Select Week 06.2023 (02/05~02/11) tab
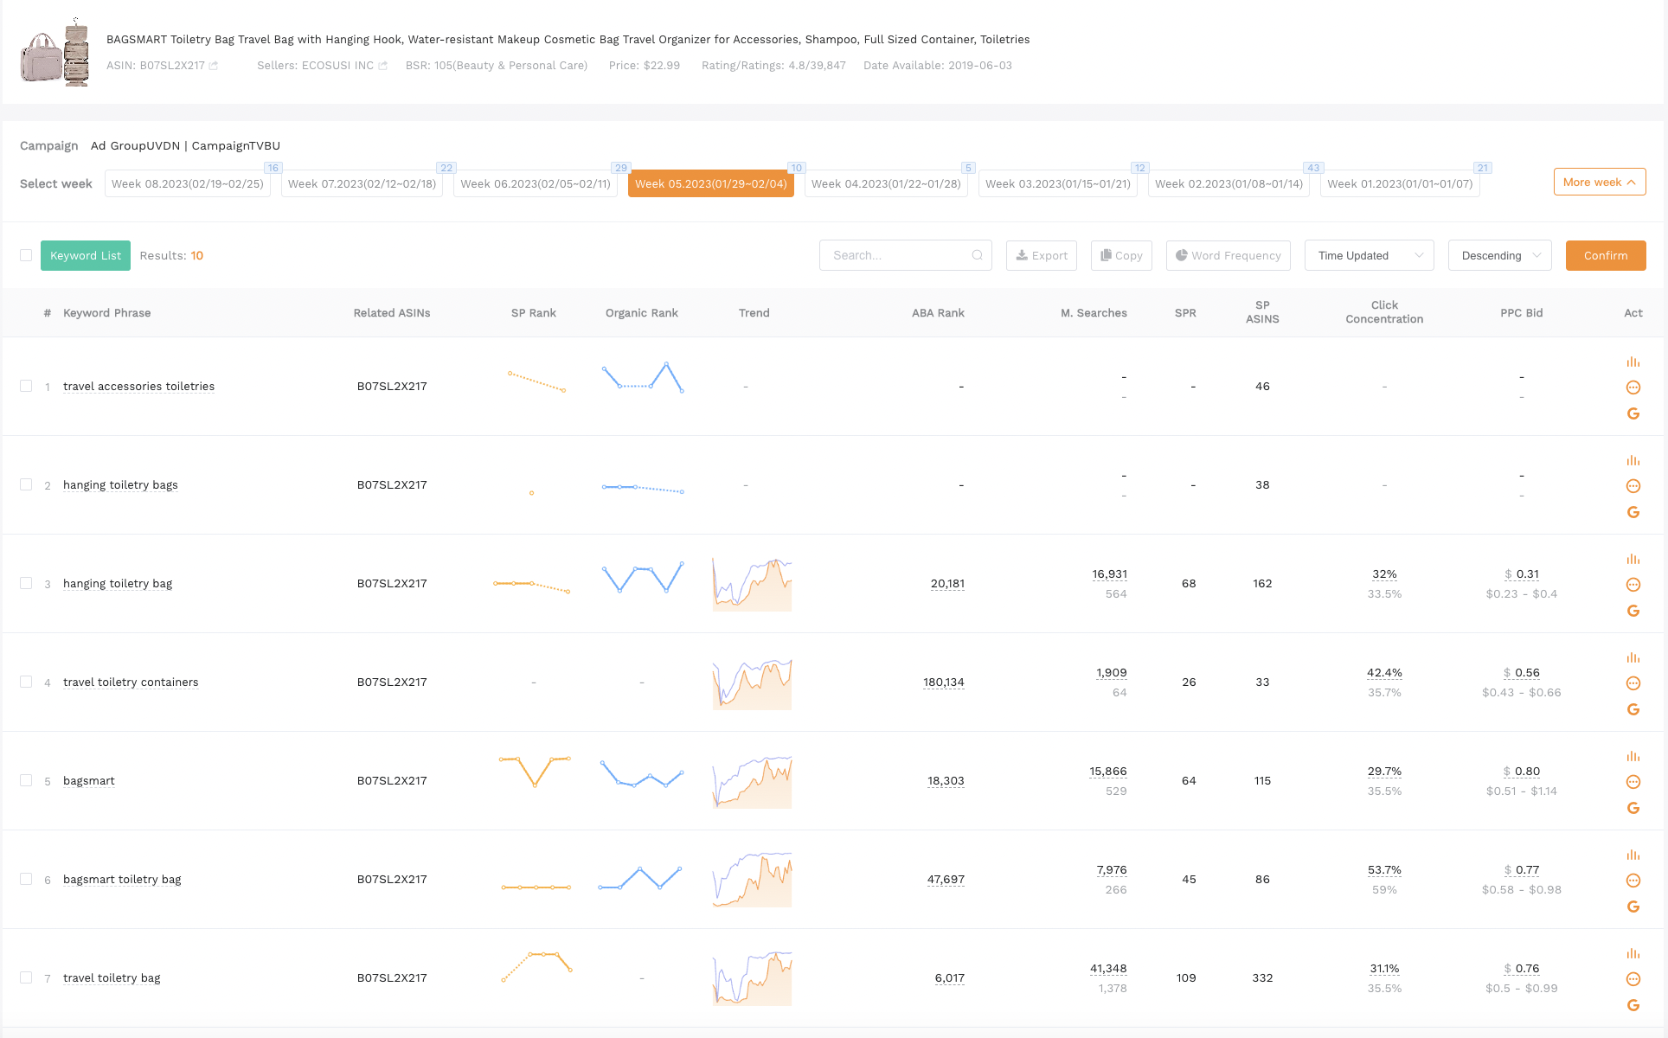This screenshot has height=1038, width=1668. (x=536, y=183)
